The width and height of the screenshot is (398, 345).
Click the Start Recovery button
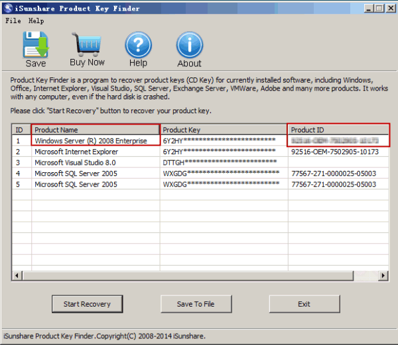pyautogui.click(x=88, y=304)
